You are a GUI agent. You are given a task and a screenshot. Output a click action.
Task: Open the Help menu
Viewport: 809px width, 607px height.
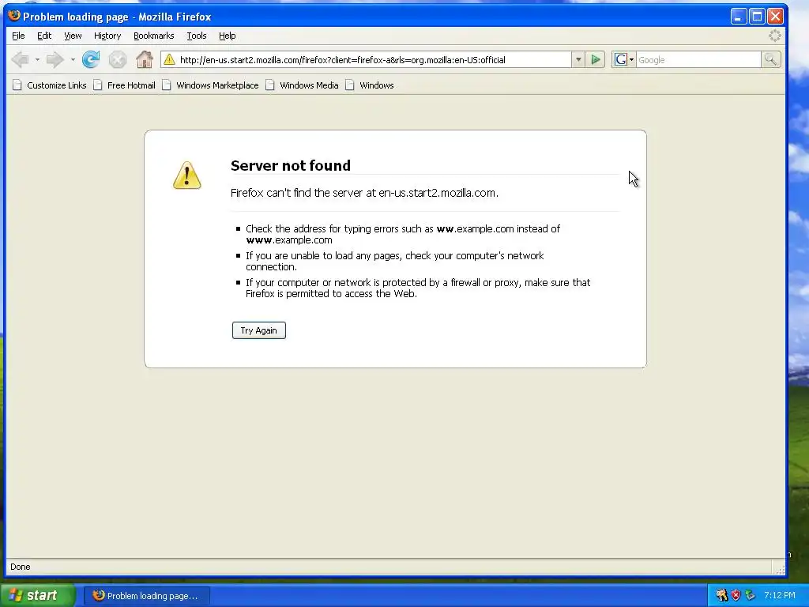tap(227, 36)
